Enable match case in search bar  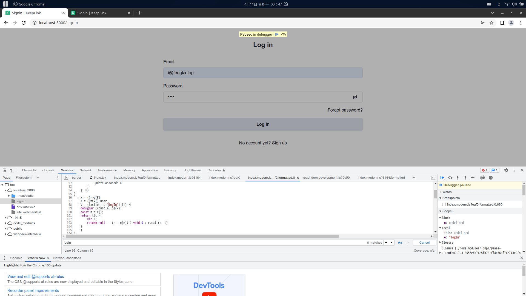400,243
